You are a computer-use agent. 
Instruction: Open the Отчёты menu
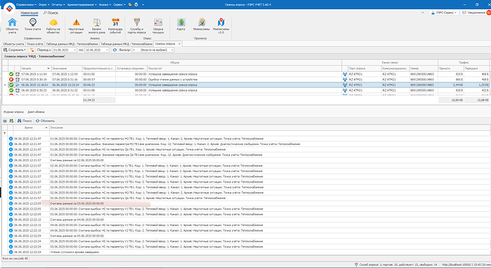tap(58, 5)
